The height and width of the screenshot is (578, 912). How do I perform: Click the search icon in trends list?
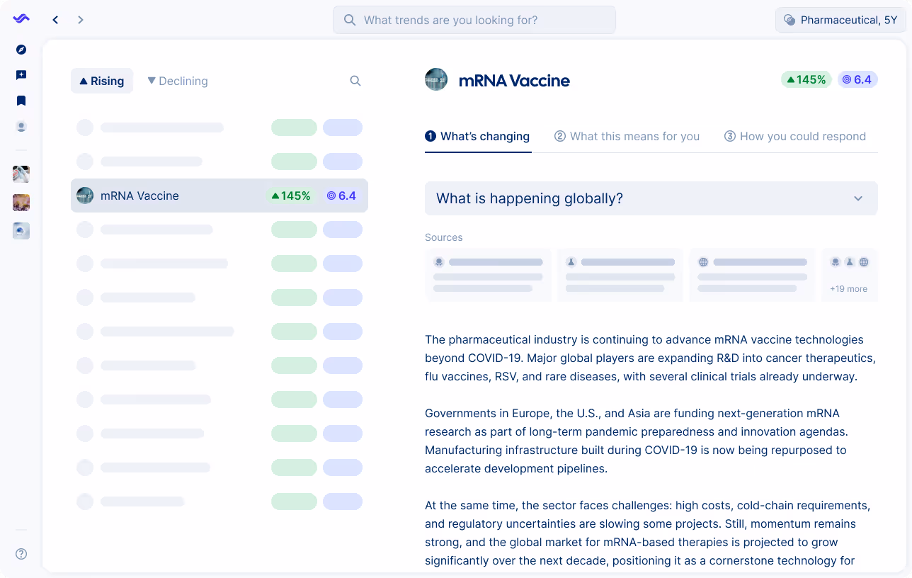(355, 81)
